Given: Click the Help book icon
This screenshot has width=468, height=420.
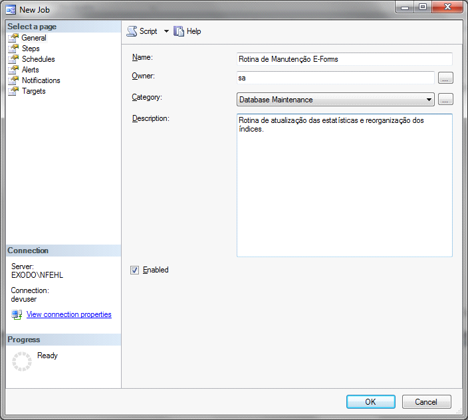Looking at the screenshot, I should (178, 31).
